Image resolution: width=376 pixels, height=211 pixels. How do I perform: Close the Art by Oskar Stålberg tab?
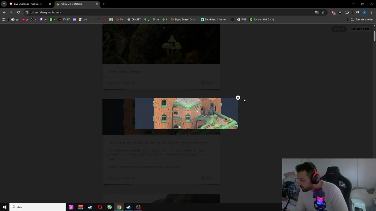pyautogui.click(x=97, y=4)
